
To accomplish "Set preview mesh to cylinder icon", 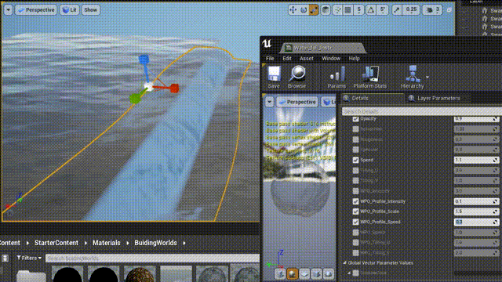I will pyautogui.click(x=280, y=274).
